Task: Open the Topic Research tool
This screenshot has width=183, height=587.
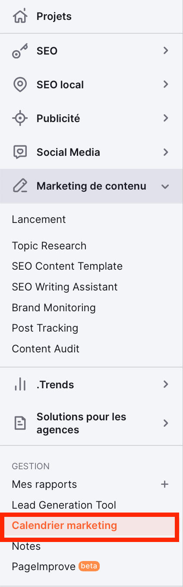Action: tap(49, 246)
